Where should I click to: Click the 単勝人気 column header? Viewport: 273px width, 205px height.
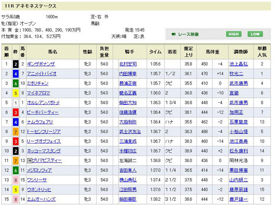click(262, 52)
